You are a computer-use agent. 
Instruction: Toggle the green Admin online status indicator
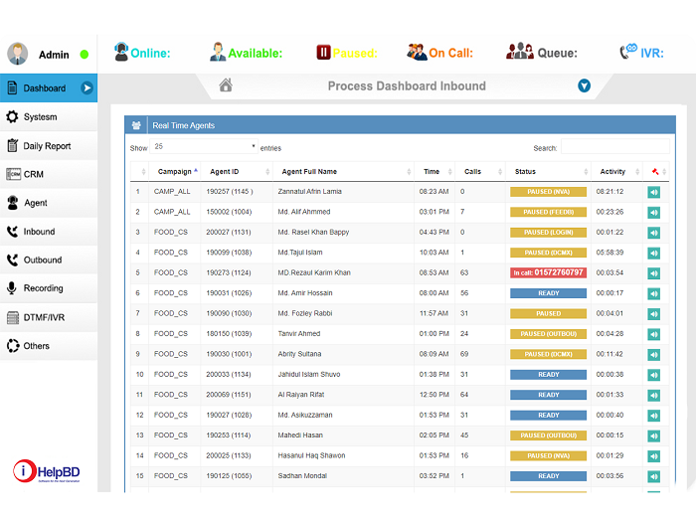point(85,55)
